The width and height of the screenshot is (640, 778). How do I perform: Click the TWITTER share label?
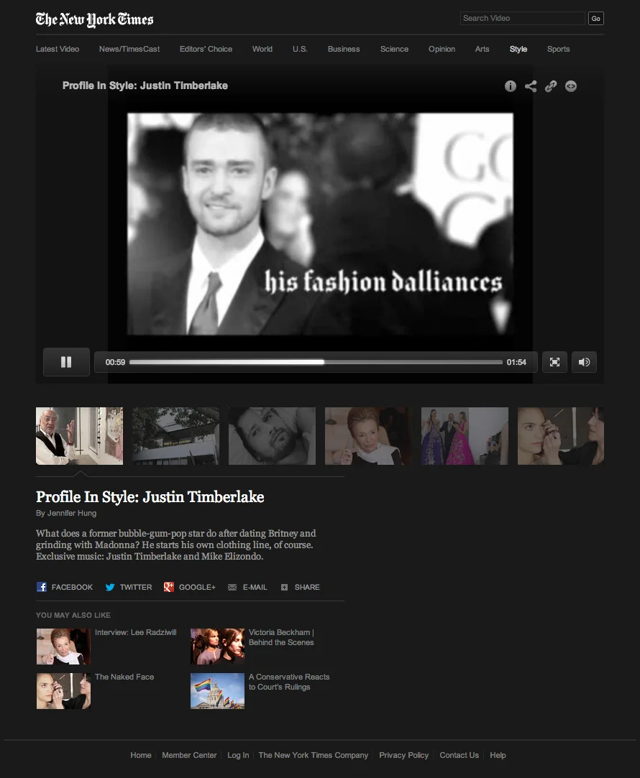(x=135, y=587)
